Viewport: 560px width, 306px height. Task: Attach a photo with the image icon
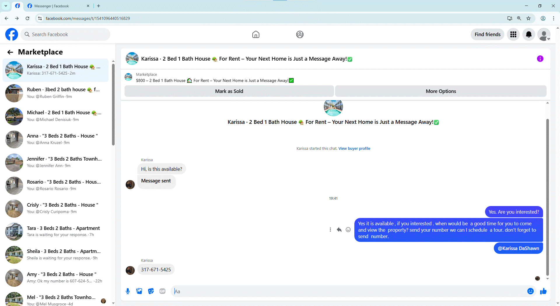(139, 291)
